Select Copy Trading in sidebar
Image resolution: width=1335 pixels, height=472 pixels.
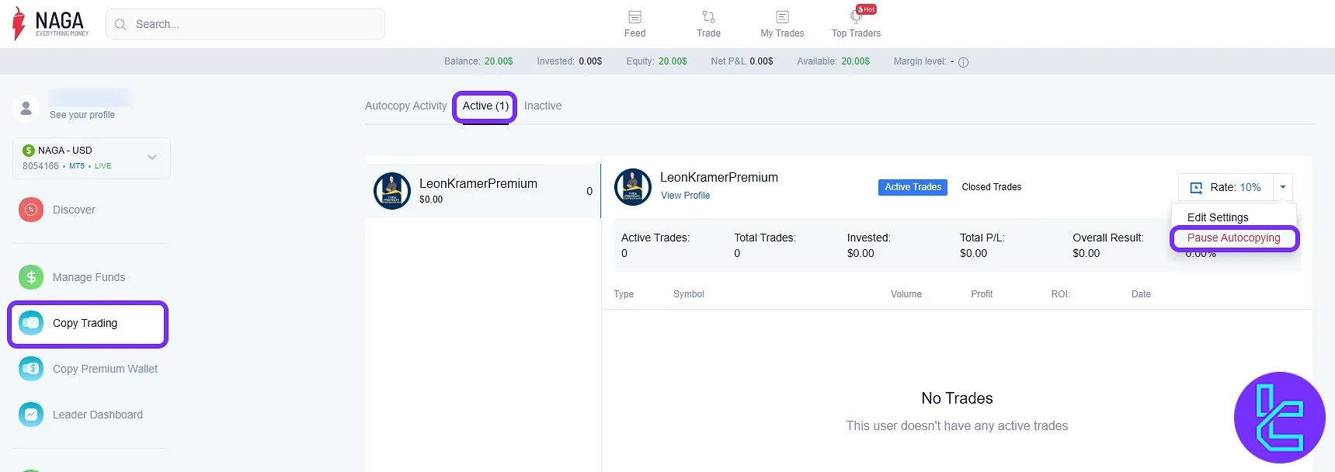tap(85, 323)
